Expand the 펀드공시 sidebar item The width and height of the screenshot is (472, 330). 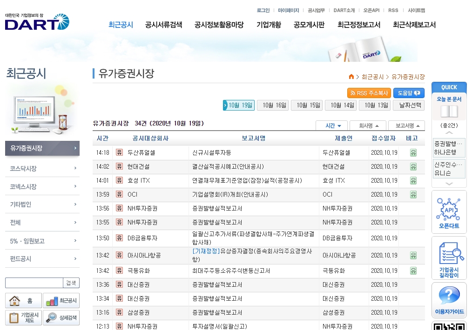tap(42, 258)
